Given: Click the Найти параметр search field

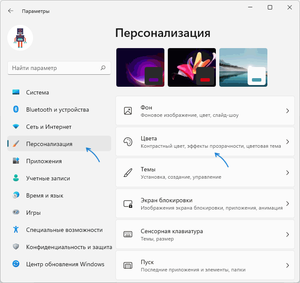Looking at the screenshot, I should pyautogui.click(x=59, y=68).
